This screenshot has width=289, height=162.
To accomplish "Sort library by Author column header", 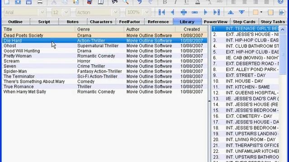I will coord(149,29).
